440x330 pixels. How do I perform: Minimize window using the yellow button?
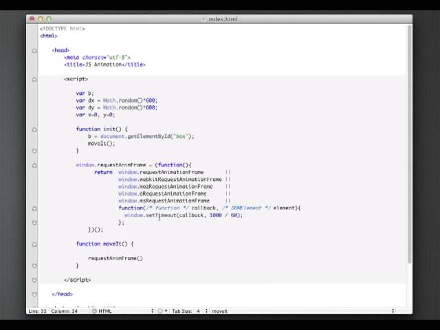point(41,19)
